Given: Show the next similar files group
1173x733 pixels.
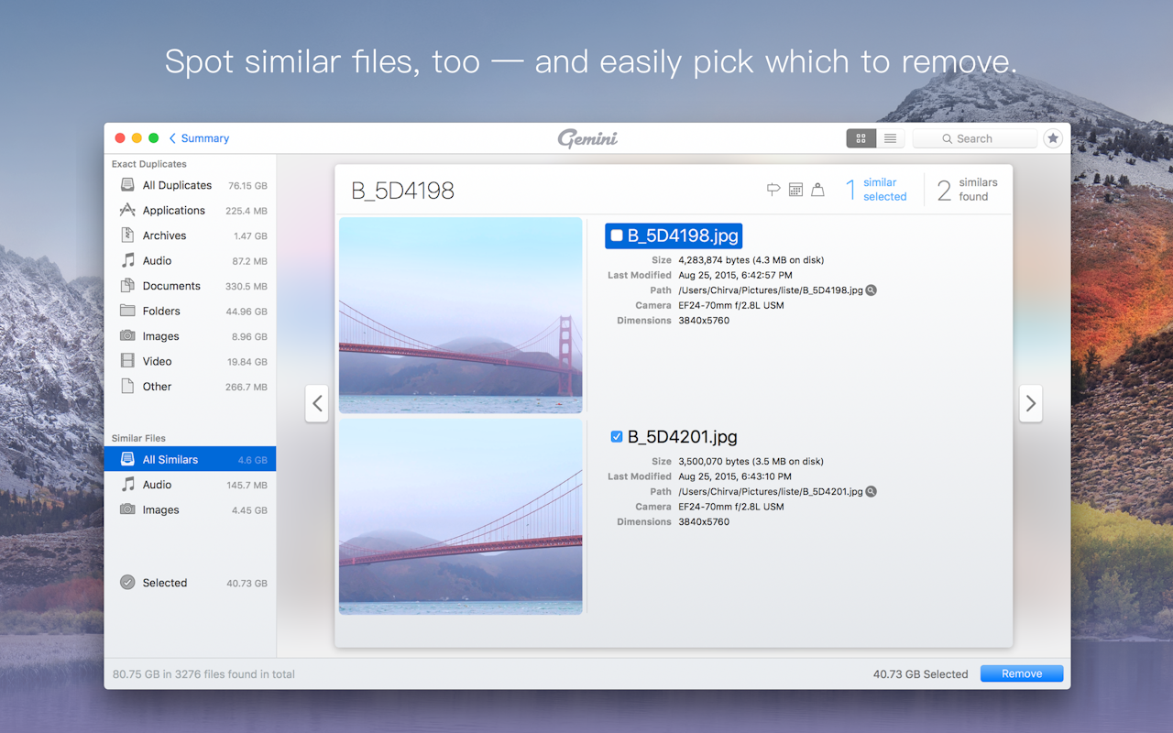Looking at the screenshot, I should [1030, 403].
